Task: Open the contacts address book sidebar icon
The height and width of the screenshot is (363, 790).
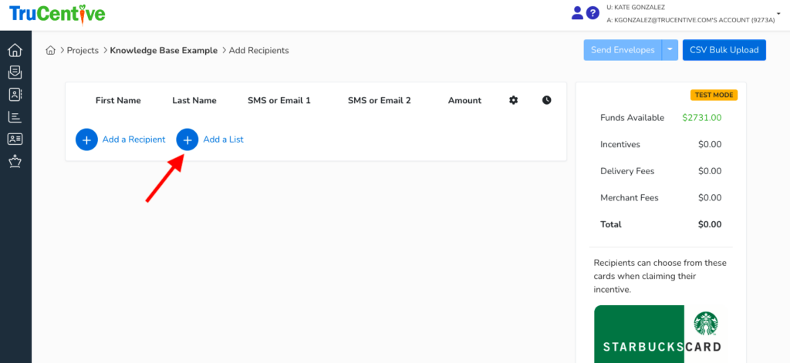Action: click(15, 95)
